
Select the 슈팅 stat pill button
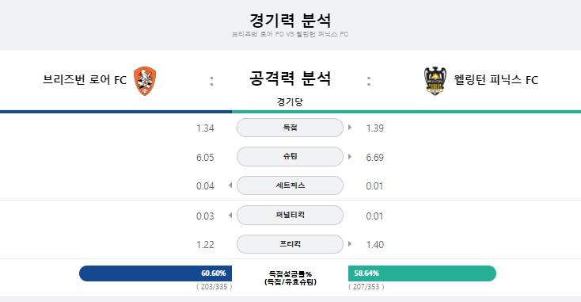click(x=290, y=157)
